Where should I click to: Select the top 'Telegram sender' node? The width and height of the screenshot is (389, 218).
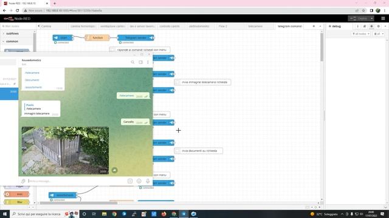point(136,38)
